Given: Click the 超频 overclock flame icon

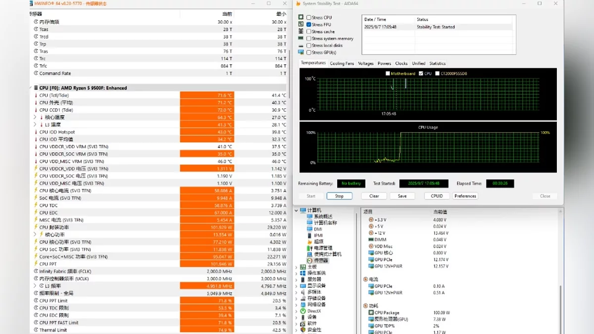Looking at the screenshot, I should [310, 241].
